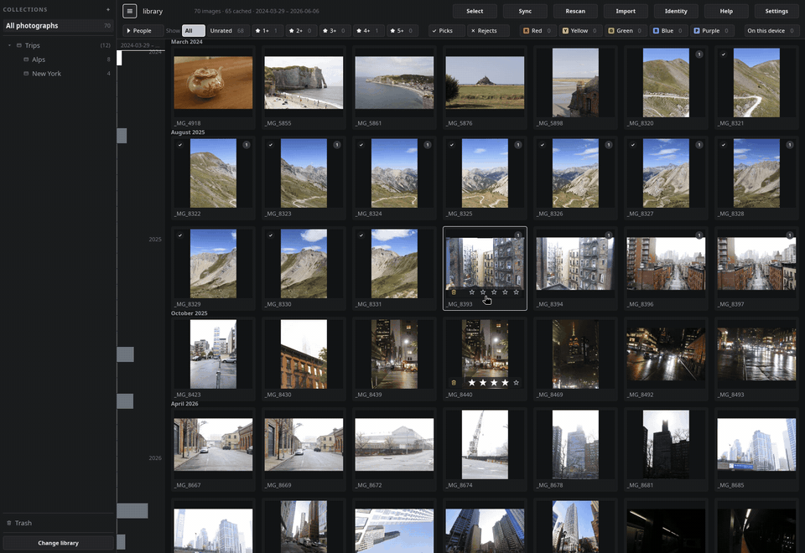The image size is (805, 553).
Task: Click the number badge on _MG_8397
Action: [x=790, y=235]
